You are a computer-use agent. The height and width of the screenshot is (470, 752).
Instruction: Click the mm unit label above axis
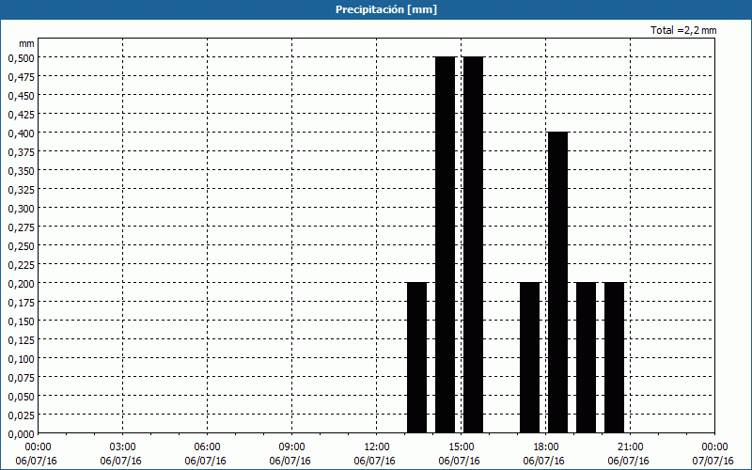tap(26, 43)
